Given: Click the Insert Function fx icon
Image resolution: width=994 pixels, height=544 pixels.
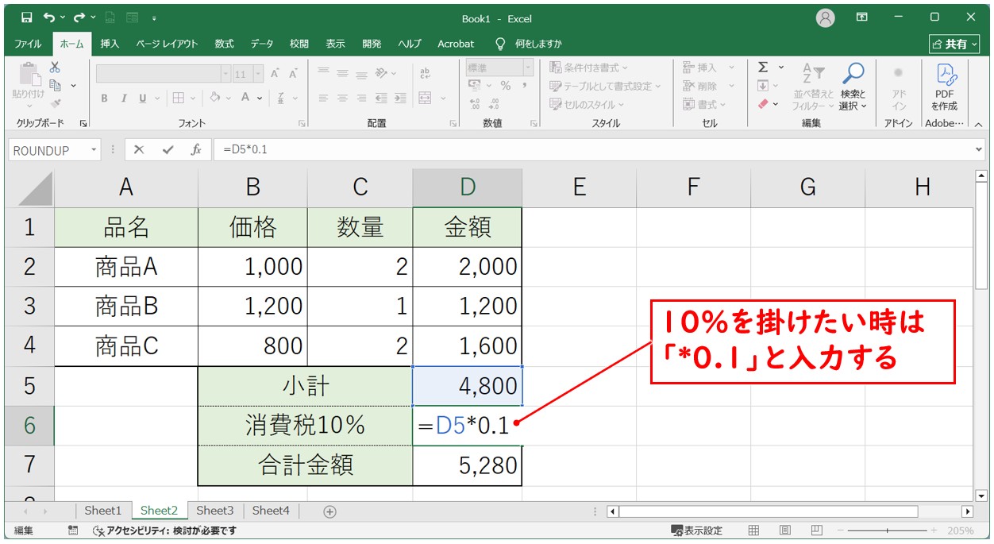Looking at the screenshot, I should coord(195,149).
